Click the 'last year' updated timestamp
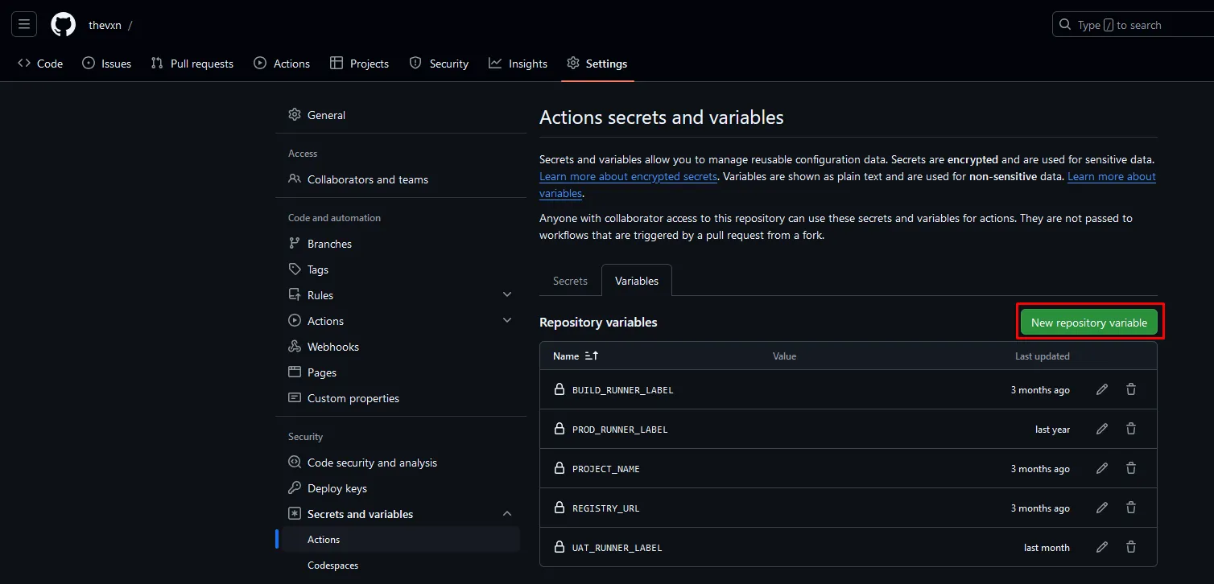The height and width of the screenshot is (584, 1214). [1052, 430]
